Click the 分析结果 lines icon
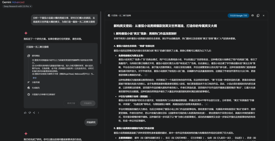Image resolution: width=275 pixels, height=141 pixels. point(29,82)
